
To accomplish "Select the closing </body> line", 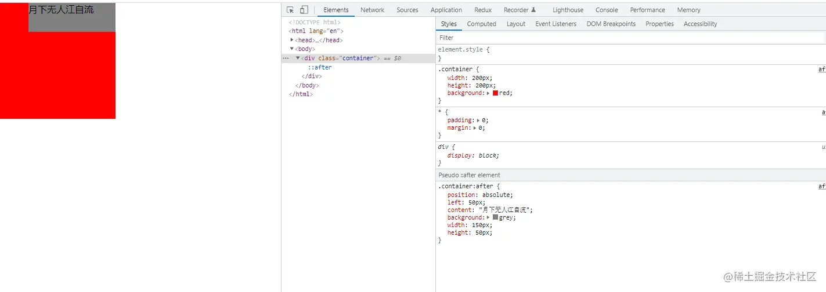I will [x=307, y=85].
